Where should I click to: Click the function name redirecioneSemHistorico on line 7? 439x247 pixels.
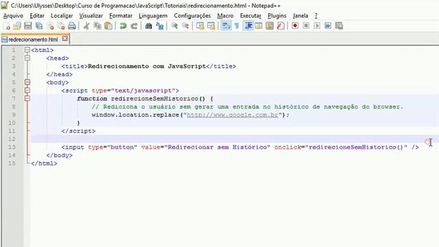coord(154,99)
